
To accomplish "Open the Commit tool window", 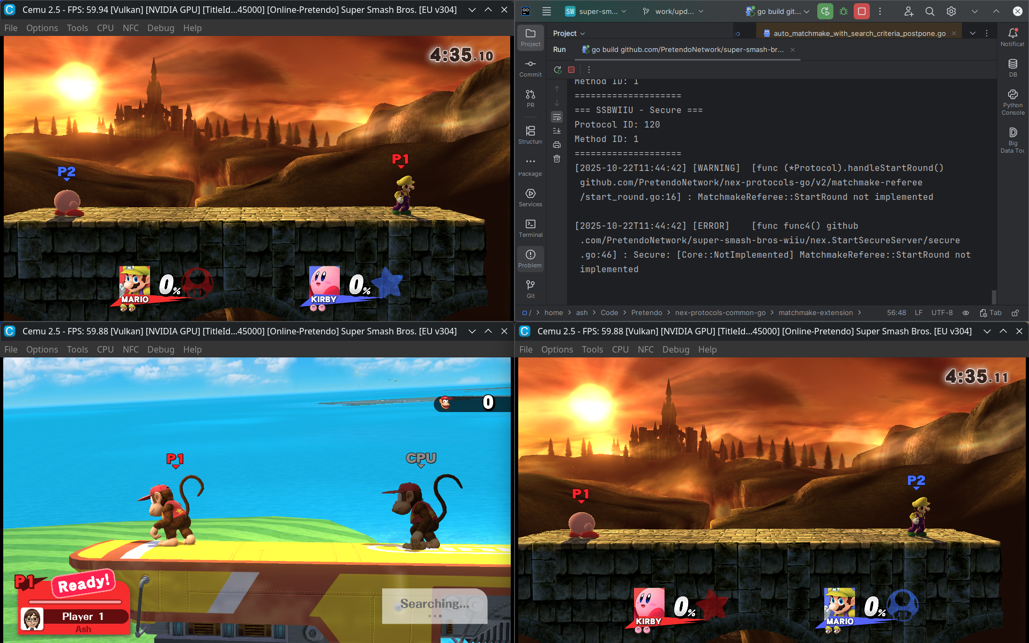I will (x=531, y=68).
